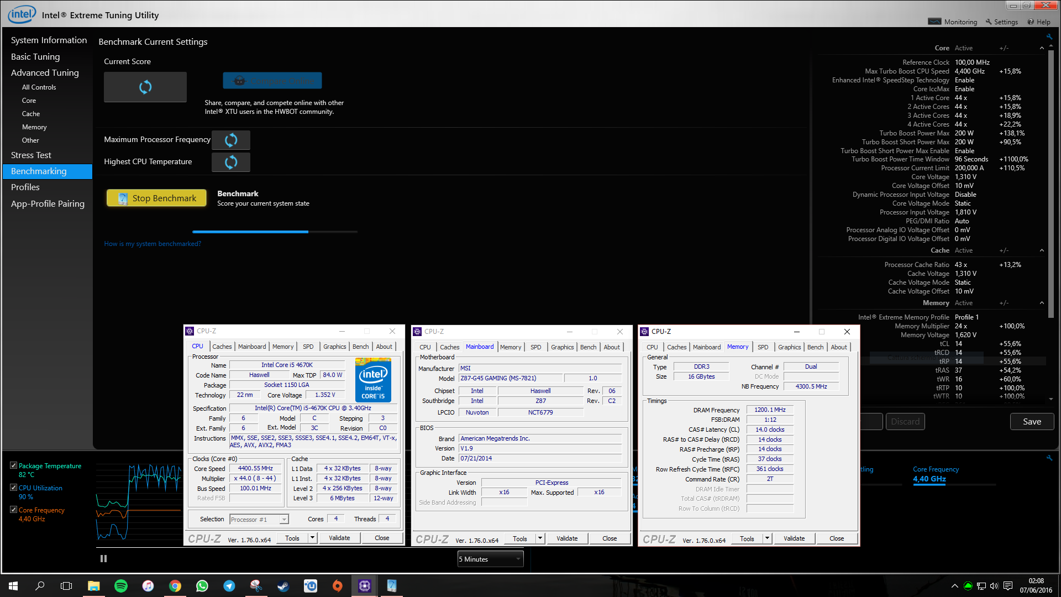Switch to Caches tab in left CPU-Z window
This screenshot has height=597, width=1061.
click(222, 347)
